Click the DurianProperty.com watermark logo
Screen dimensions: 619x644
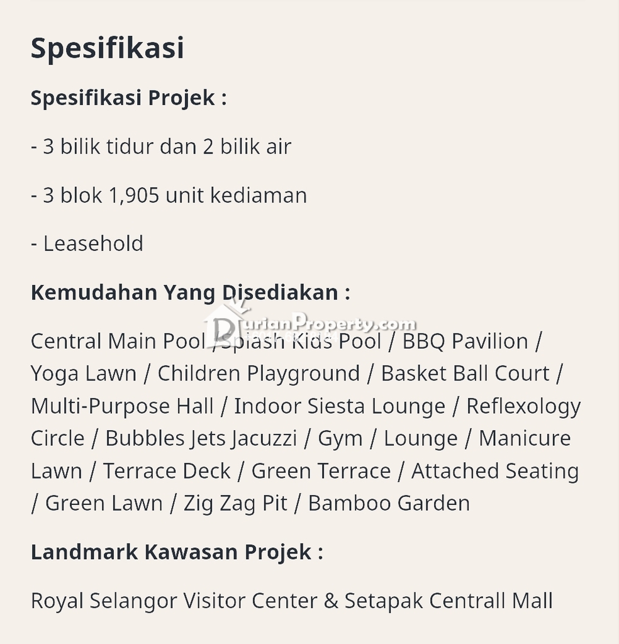[x=310, y=323]
